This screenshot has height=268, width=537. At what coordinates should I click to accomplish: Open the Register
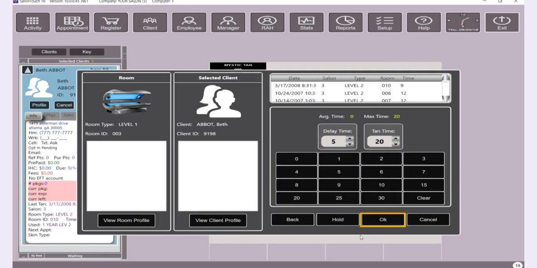111,22
